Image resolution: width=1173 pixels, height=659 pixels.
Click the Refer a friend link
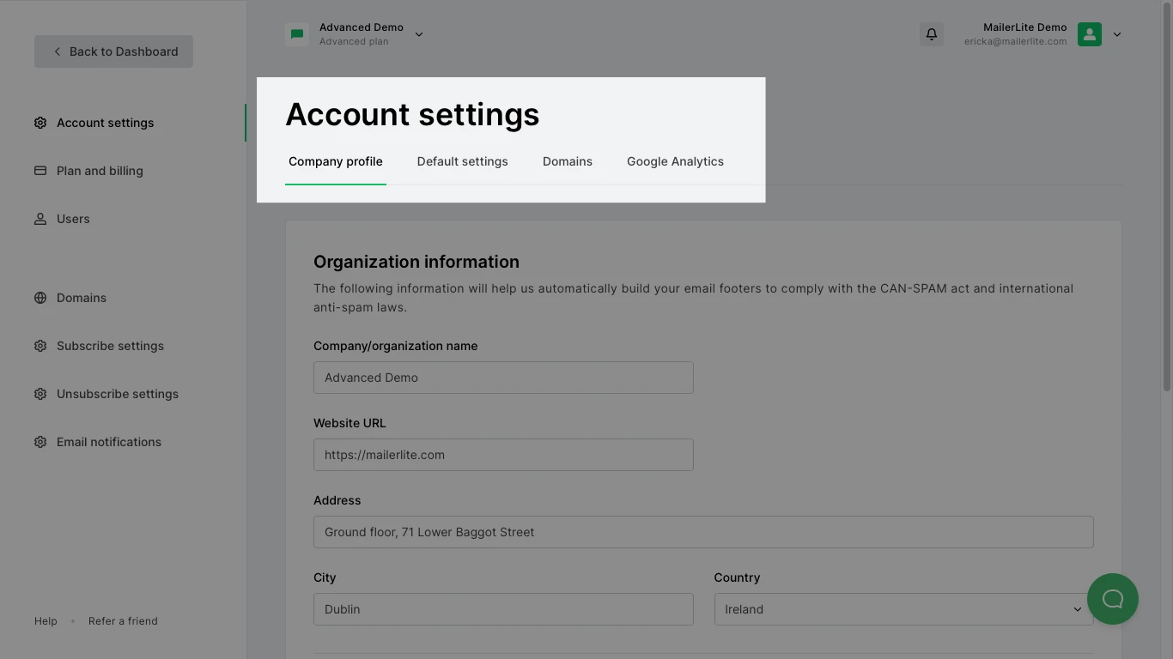point(123,621)
